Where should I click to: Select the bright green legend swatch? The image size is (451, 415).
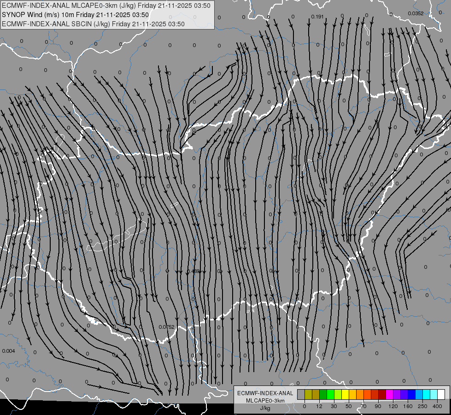point(330,394)
